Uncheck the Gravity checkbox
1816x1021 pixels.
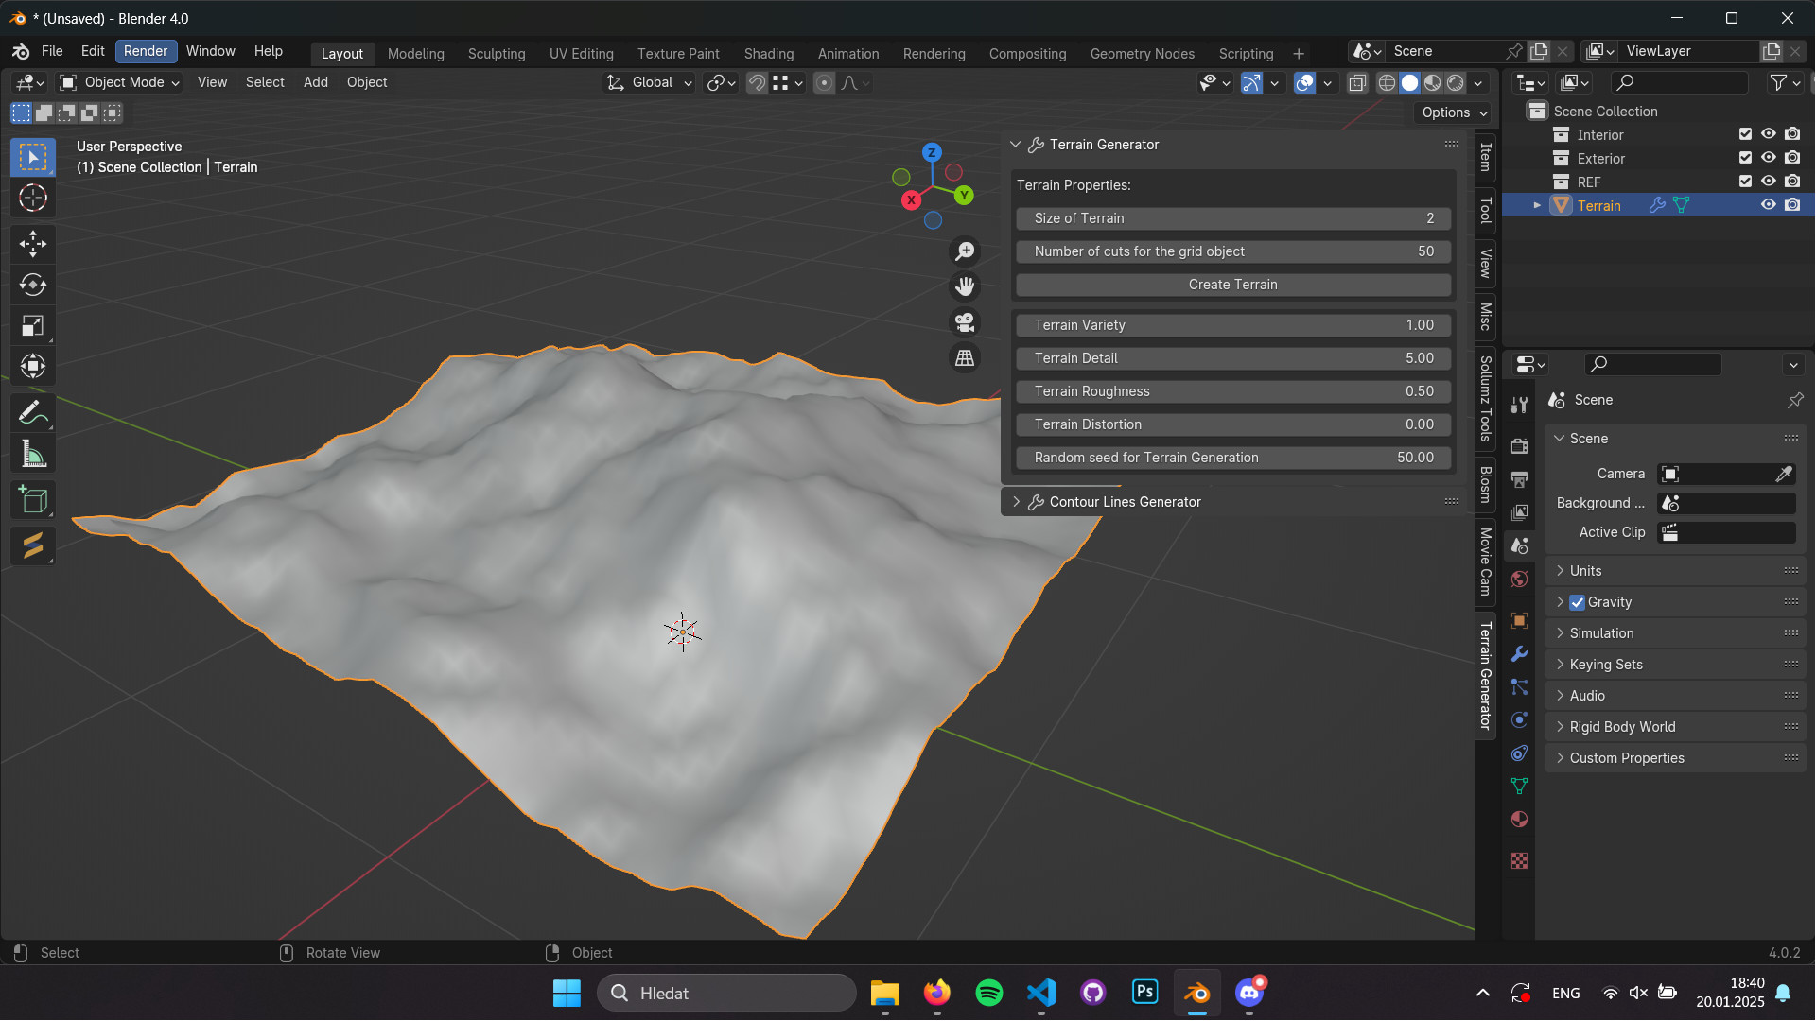click(x=1577, y=602)
